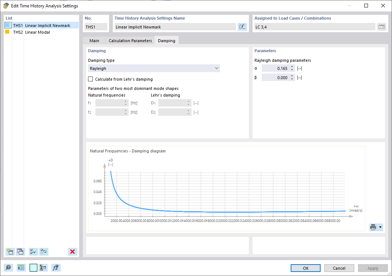Maximize the dialog window
This screenshot has height=276, width=392.
[x=366, y=6]
